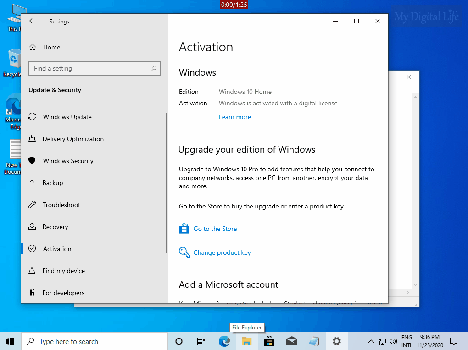Viewport: 468px width, 350px height.
Task: Click the Go to the Store link
Action: 215,229
